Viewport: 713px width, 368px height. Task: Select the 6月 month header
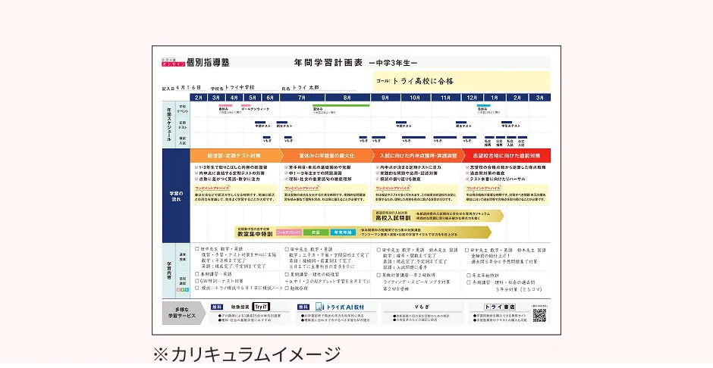(x=270, y=98)
